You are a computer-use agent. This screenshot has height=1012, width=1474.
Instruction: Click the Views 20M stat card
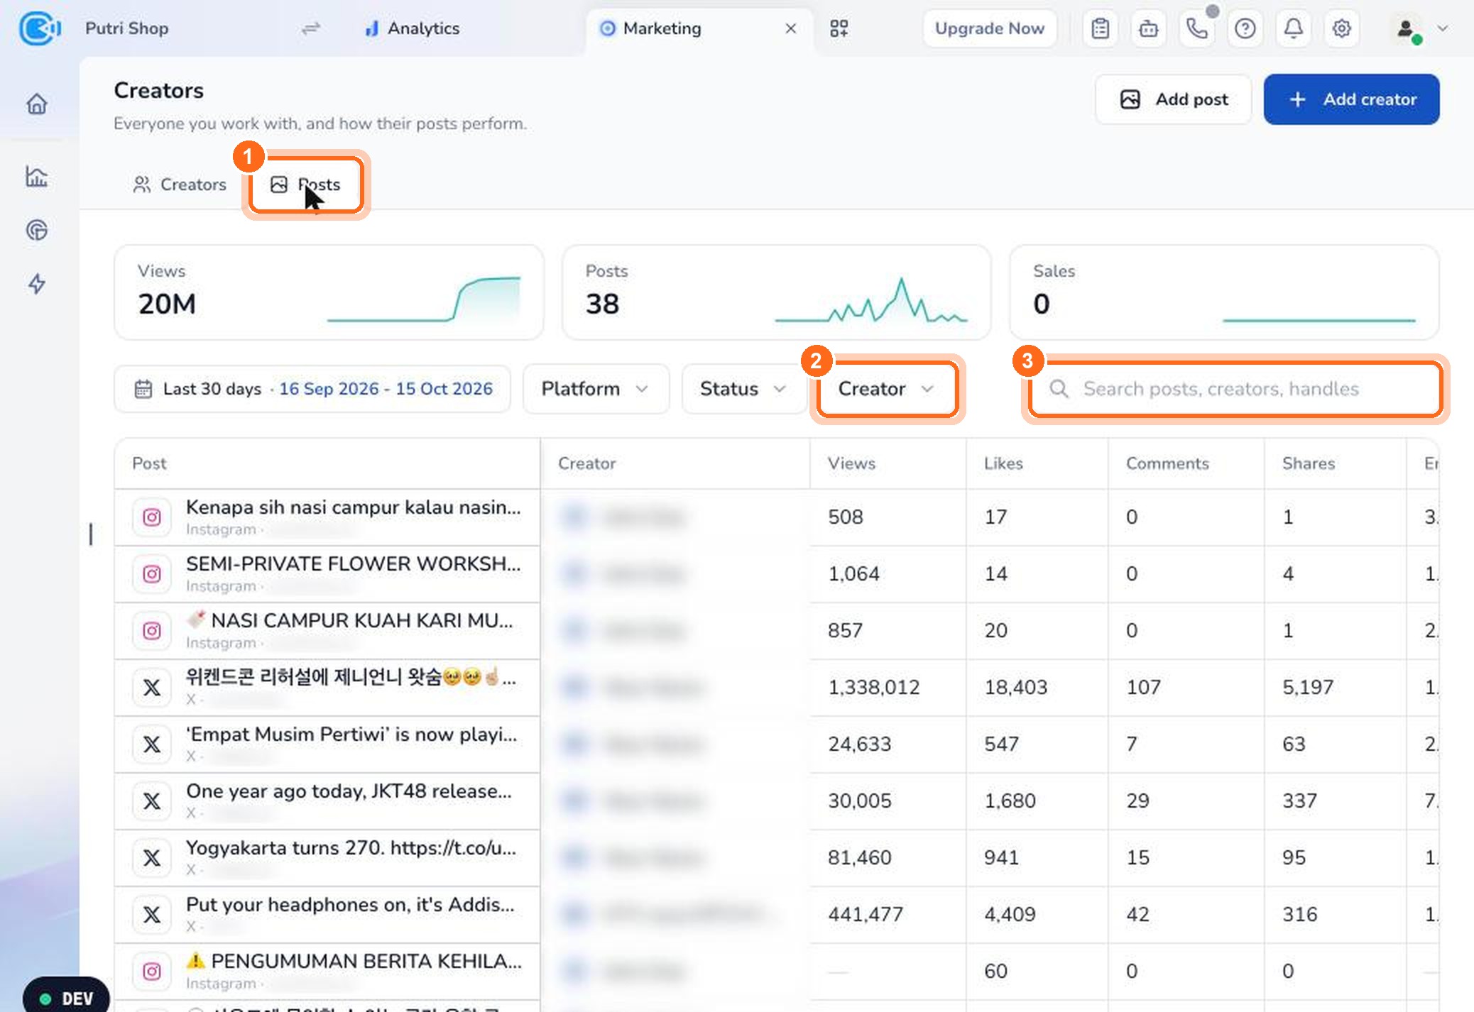(329, 292)
